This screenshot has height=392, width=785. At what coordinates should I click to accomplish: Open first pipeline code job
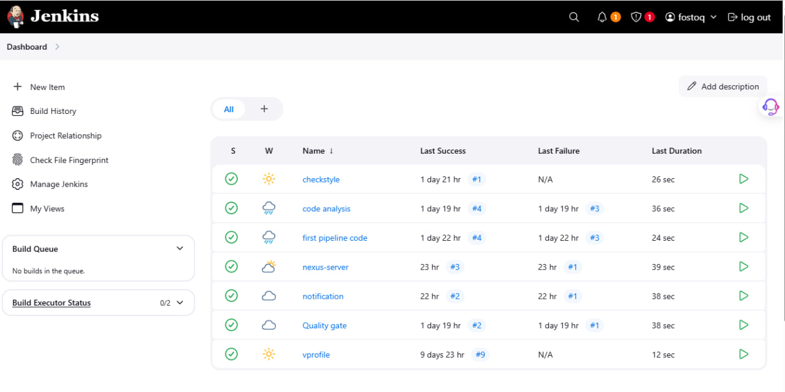pos(335,238)
